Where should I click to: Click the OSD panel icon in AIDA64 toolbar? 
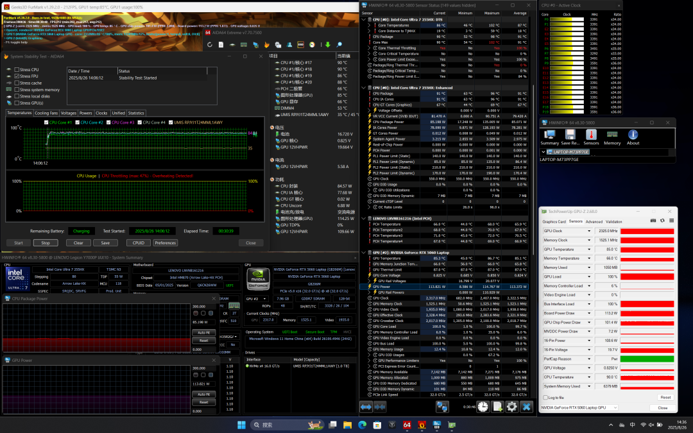click(x=300, y=45)
